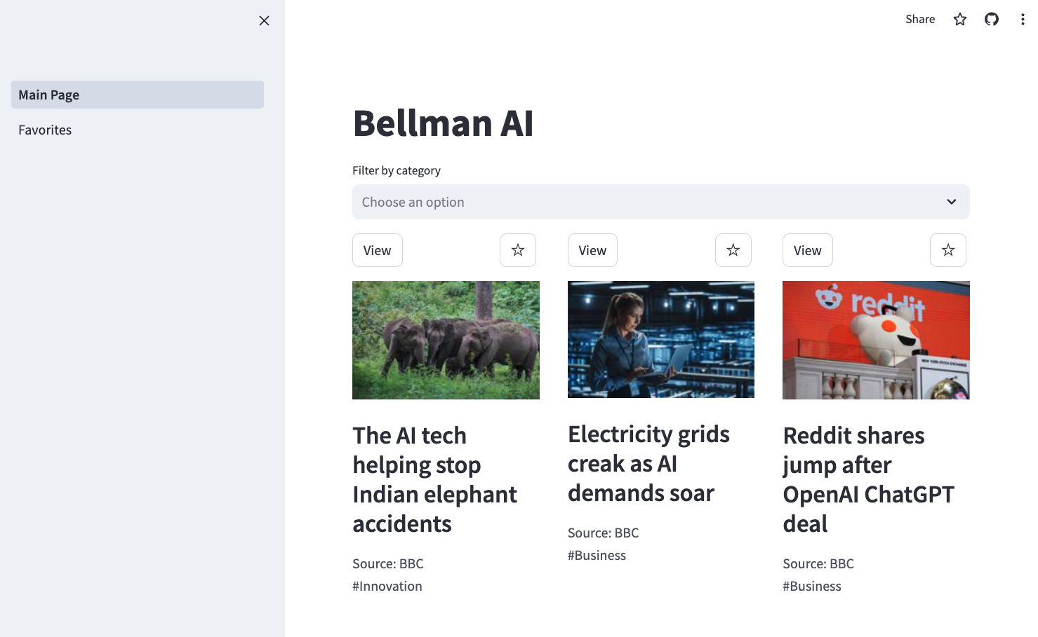Star this app using the header star icon
This screenshot has width=1038, height=637.
tap(960, 20)
